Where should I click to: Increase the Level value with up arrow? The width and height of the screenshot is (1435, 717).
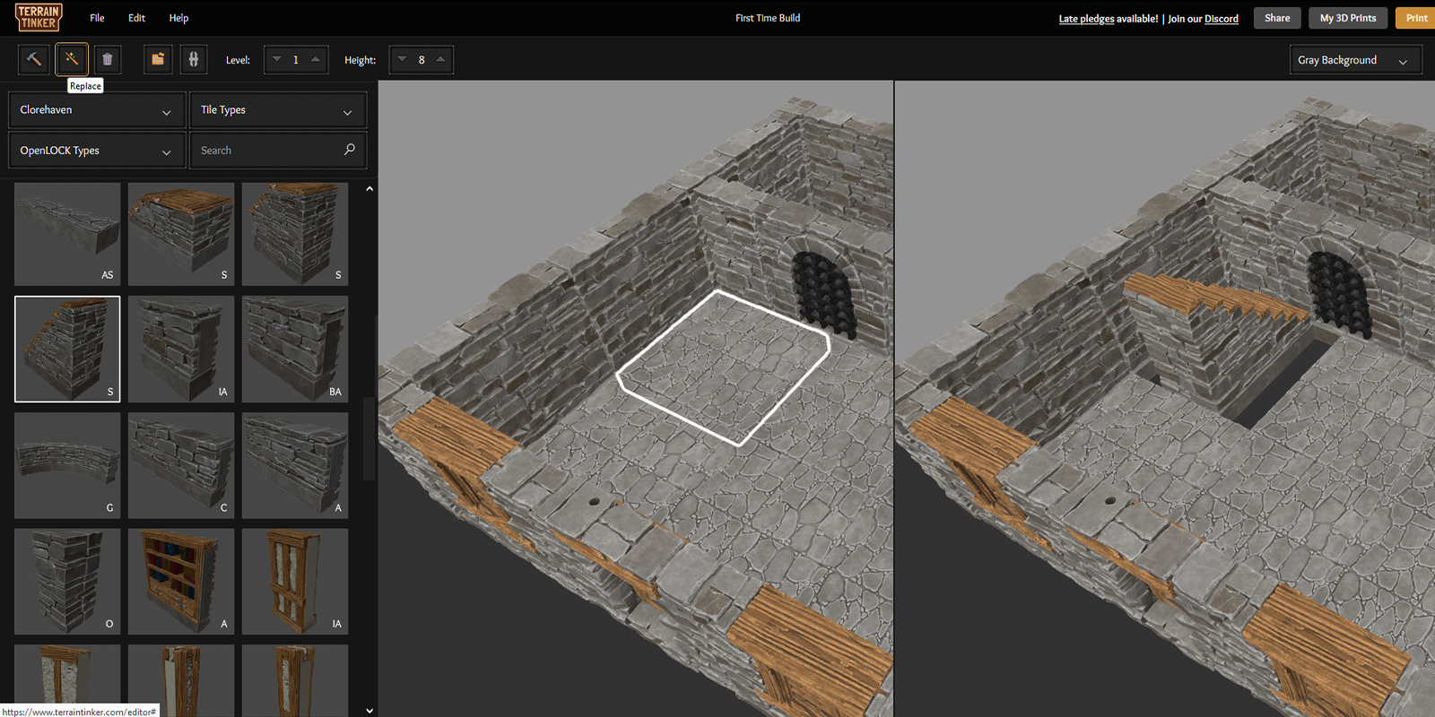pyautogui.click(x=316, y=59)
